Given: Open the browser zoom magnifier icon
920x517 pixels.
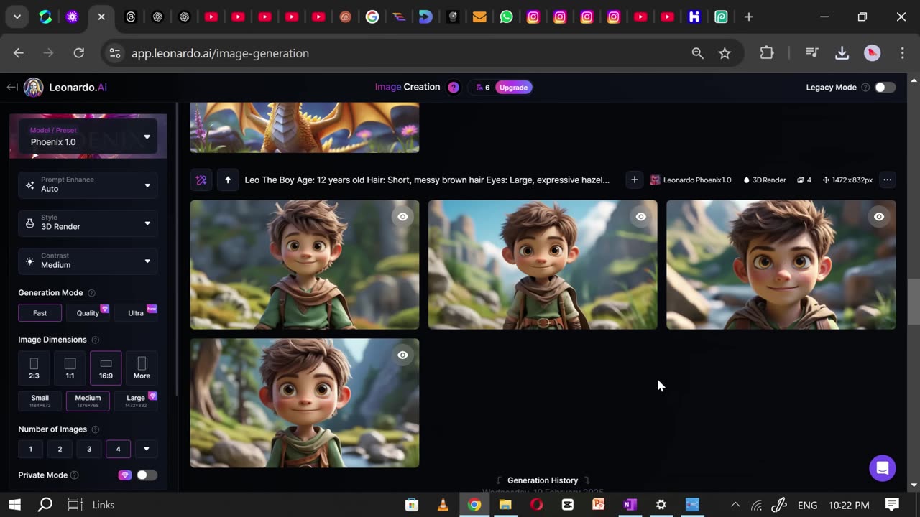Looking at the screenshot, I should tap(697, 53).
